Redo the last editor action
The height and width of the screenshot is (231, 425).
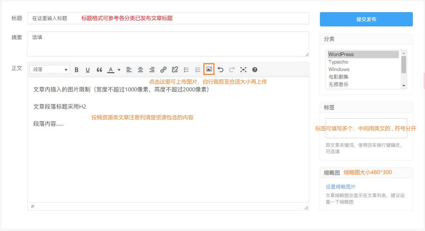[231, 70]
